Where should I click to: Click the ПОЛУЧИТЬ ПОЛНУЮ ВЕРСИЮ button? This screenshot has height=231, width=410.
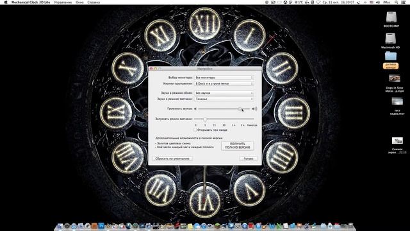[x=238, y=146]
